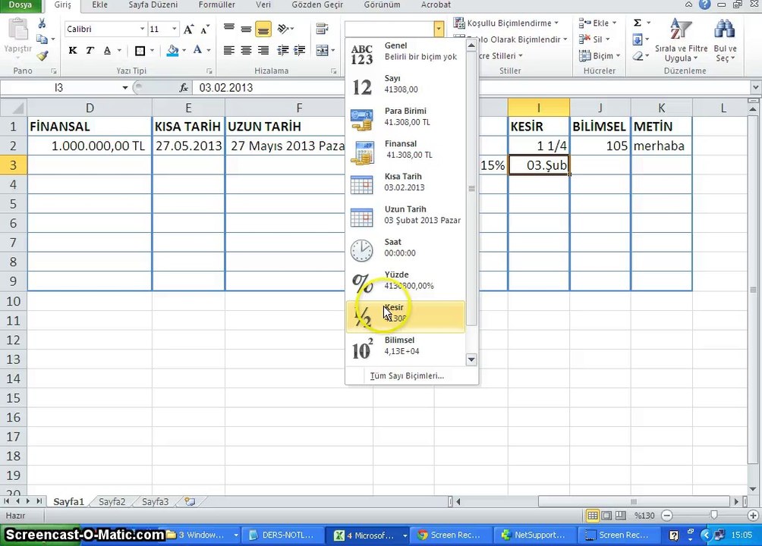
Task: Click the insert new worksheet icon
Action: pos(190,502)
